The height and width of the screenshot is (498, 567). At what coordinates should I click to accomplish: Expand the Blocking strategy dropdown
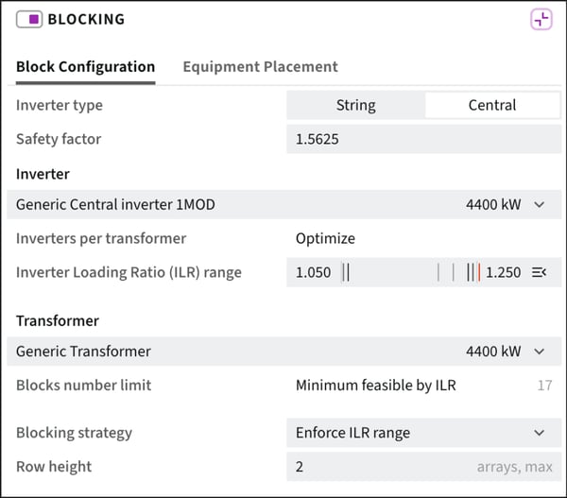(423, 433)
